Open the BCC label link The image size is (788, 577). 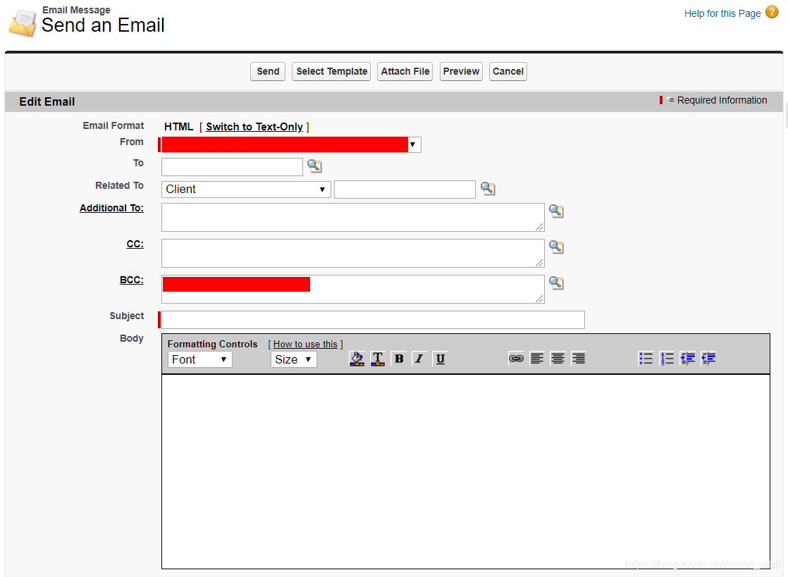coord(132,280)
